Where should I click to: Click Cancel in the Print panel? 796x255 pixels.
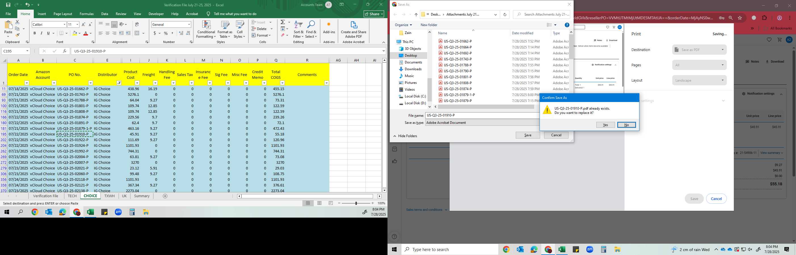(716, 199)
